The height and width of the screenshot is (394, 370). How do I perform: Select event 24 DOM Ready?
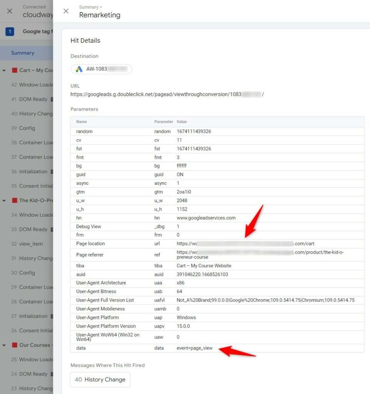click(32, 374)
